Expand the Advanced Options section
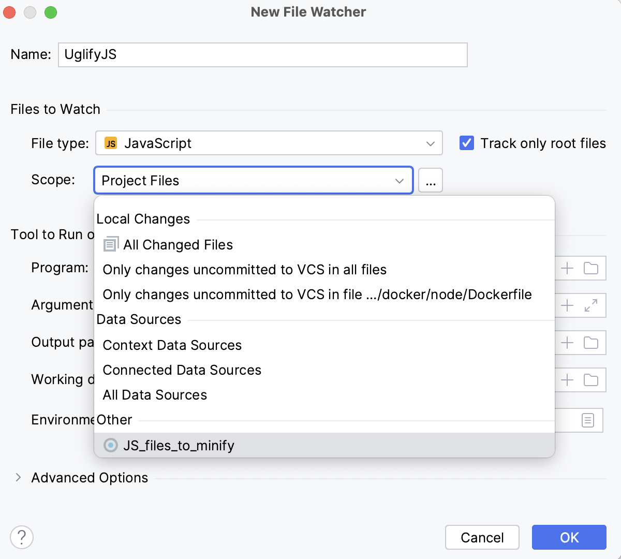Screen dimensions: 621x559 click(x=19, y=477)
